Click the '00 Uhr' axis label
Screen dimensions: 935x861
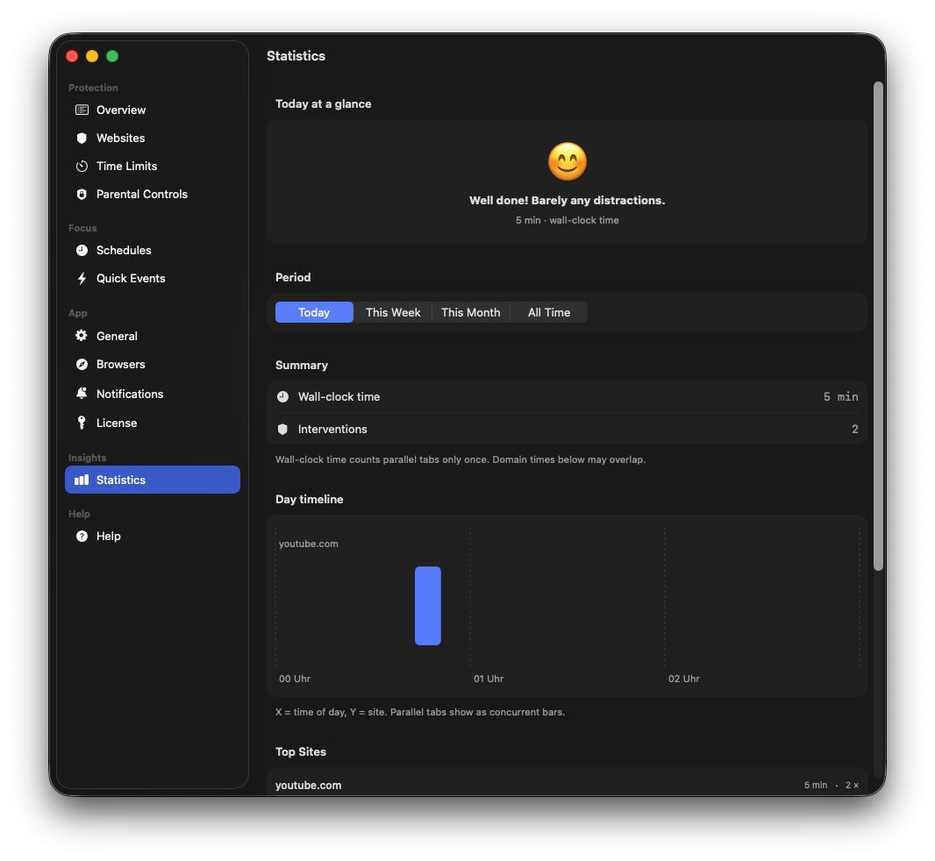tap(295, 679)
